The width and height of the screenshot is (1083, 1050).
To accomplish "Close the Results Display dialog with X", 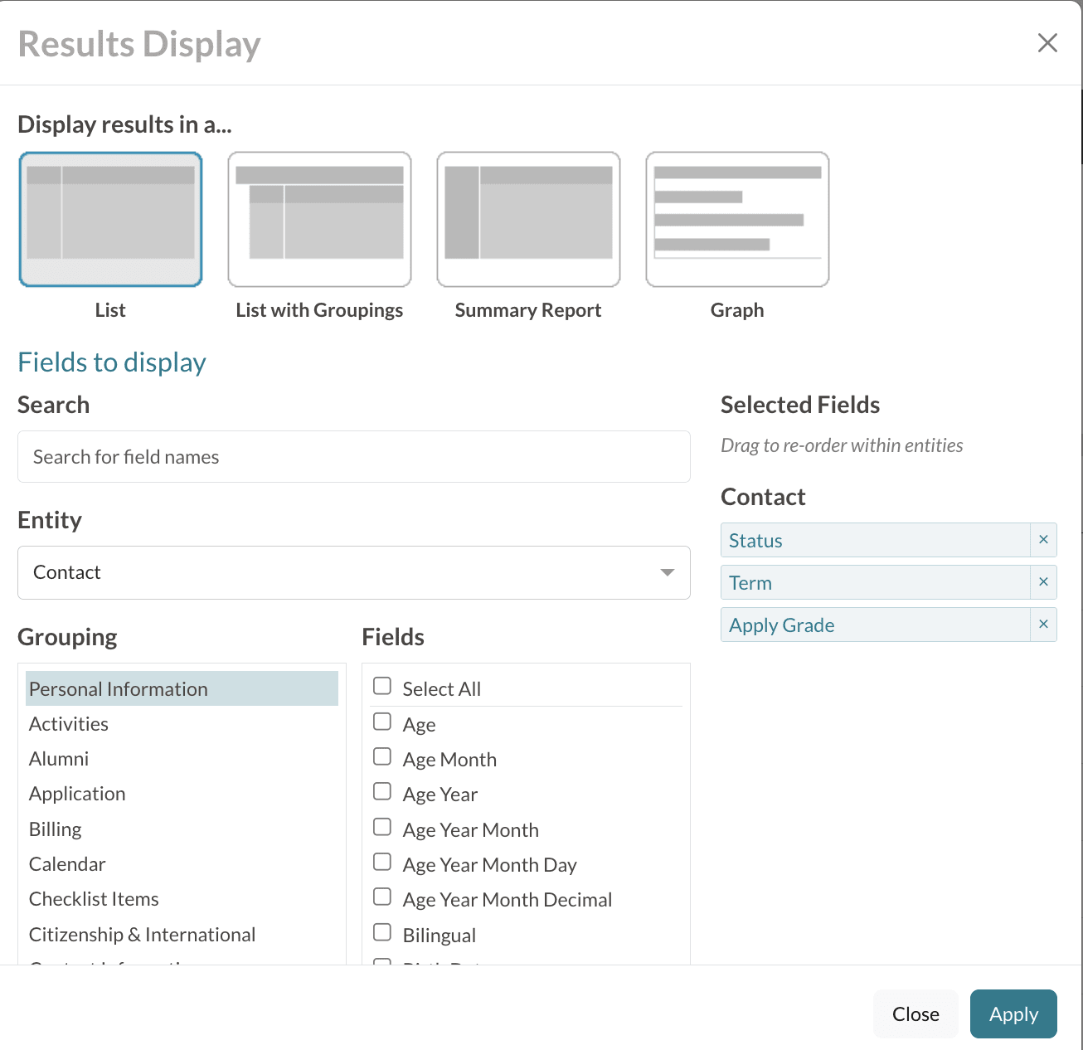I will pyautogui.click(x=1047, y=43).
